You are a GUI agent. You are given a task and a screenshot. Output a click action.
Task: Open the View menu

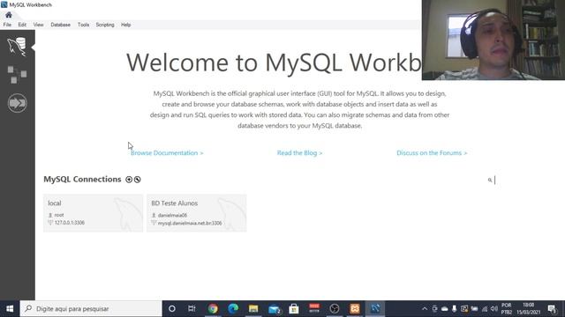38,25
